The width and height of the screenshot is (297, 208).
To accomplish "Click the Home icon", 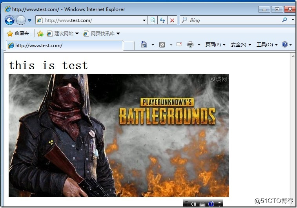I will (144, 44).
